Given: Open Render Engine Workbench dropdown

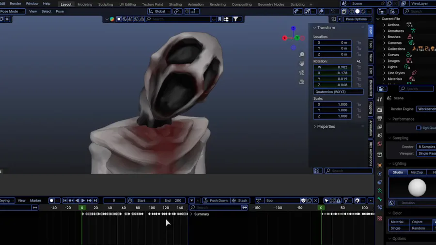Looking at the screenshot, I should point(426,109).
